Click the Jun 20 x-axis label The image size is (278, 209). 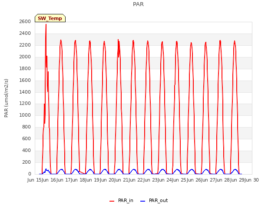click(x=107, y=180)
